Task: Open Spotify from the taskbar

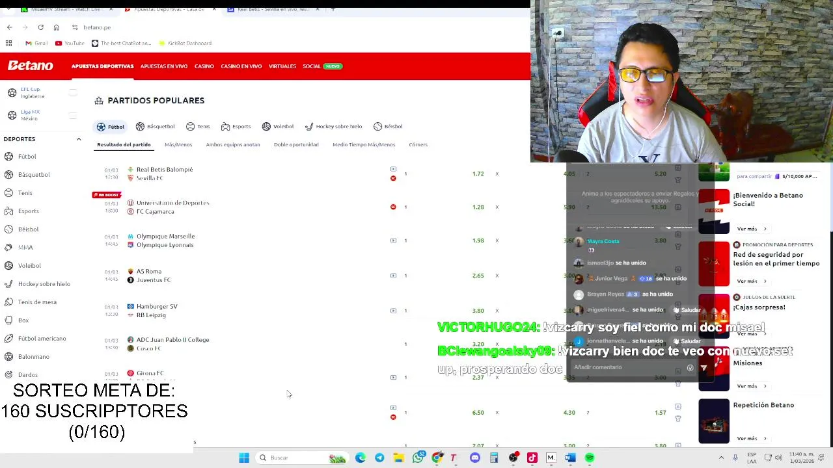Action: (x=590, y=458)
